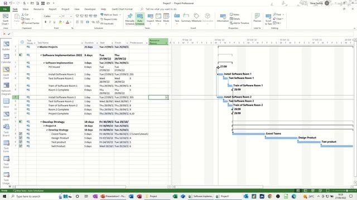
Task: Click the Format Painter tool
Action: click(30, 23)
